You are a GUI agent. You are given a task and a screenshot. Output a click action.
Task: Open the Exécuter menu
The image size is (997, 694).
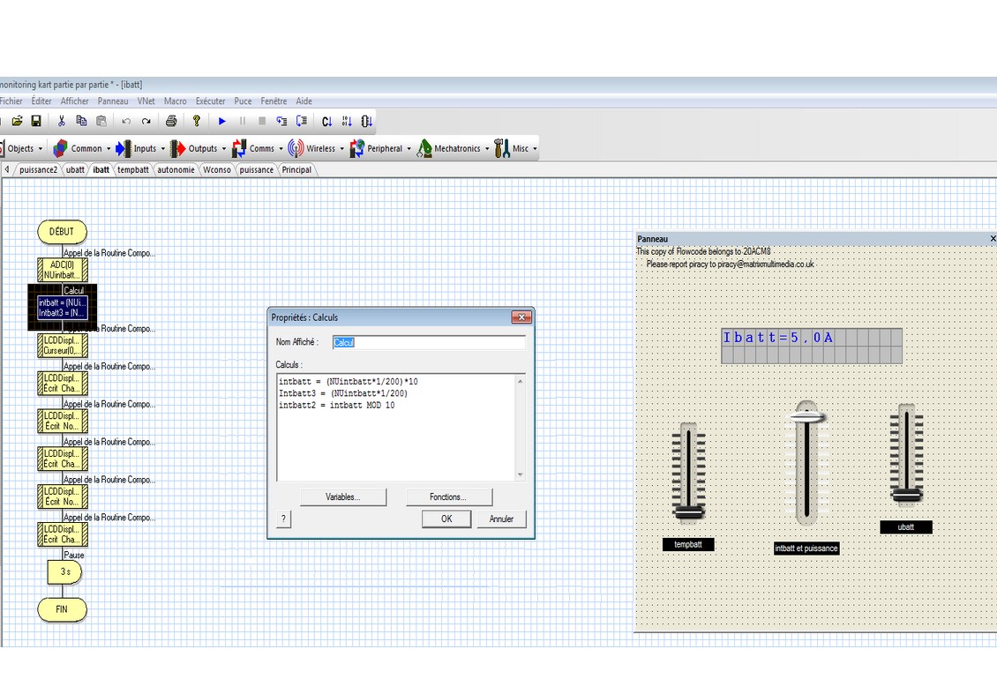tap(210, 101)
